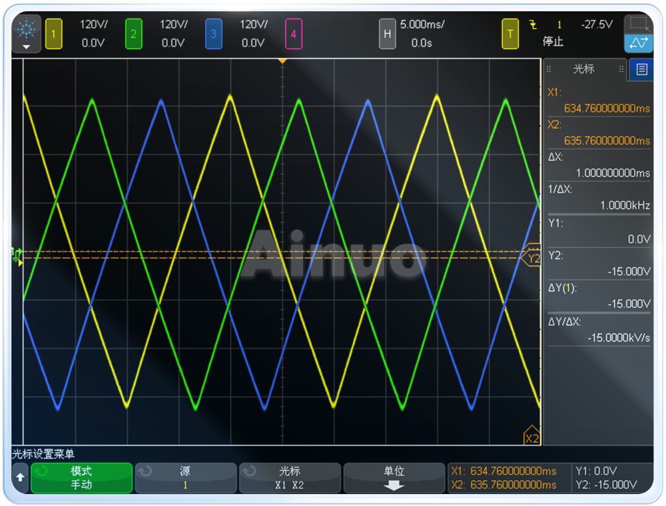Enable channel 4 magenta button

(293, 34)
